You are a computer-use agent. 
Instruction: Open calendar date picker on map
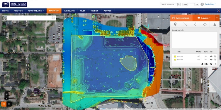[53, 18]
